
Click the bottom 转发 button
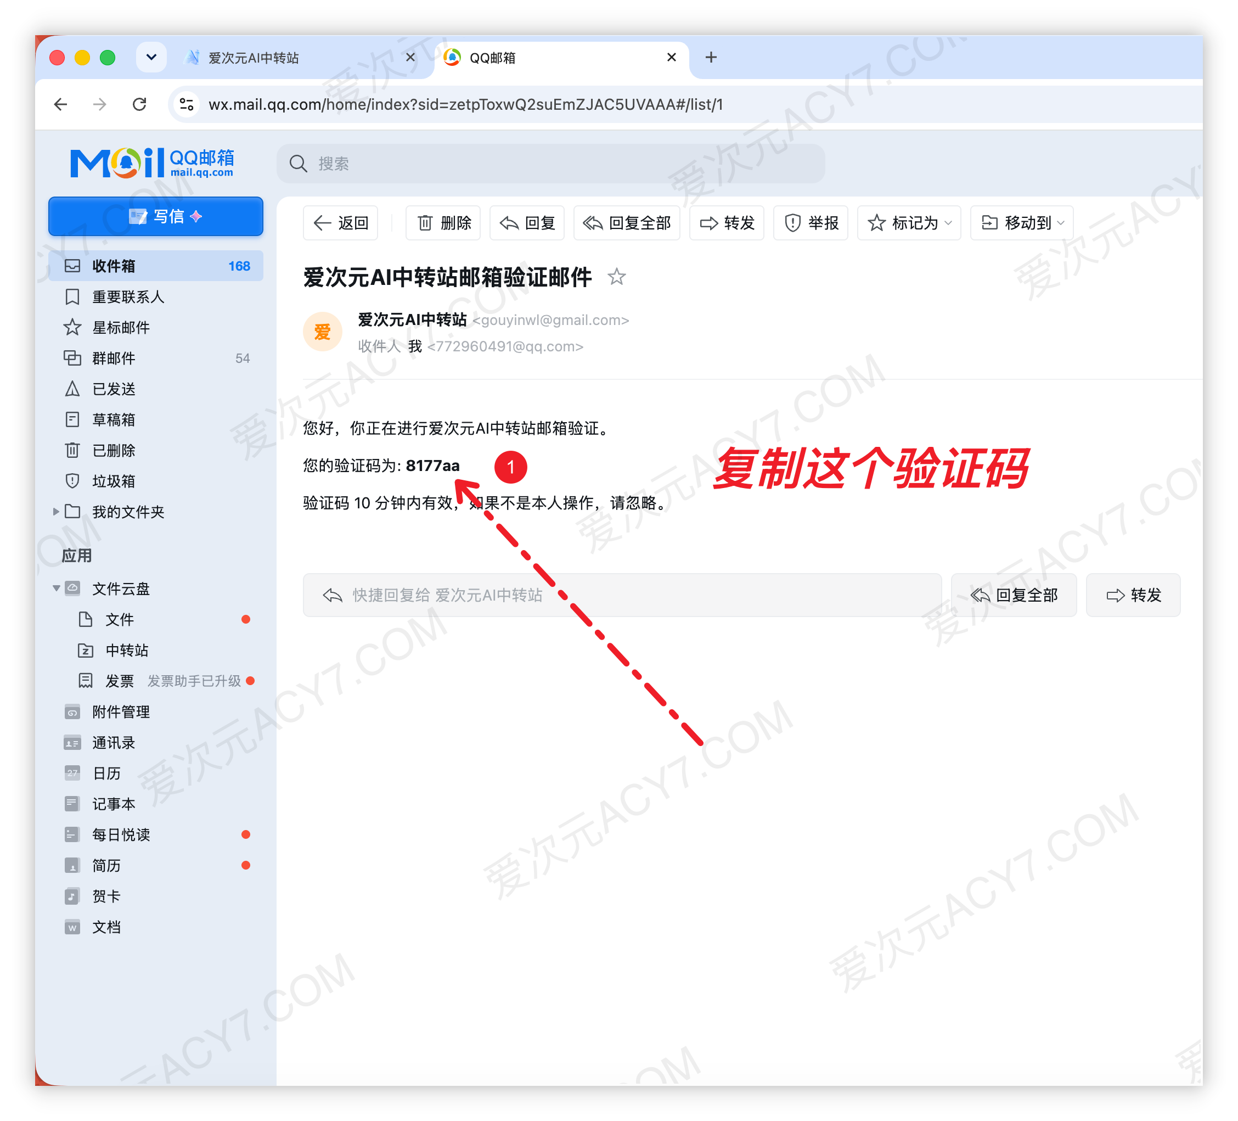coord(1134,595)
